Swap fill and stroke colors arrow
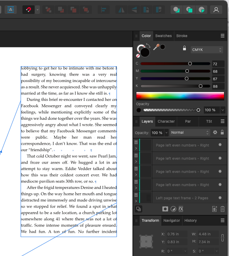Image resolution: width=229 pixels, height=256 pixels. 149,46
